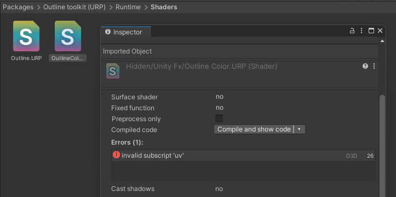This screenshot has width=396, height=197.
Task: Navigate to Packages in the breadcrumb
Action: click(x=18, y=7)
